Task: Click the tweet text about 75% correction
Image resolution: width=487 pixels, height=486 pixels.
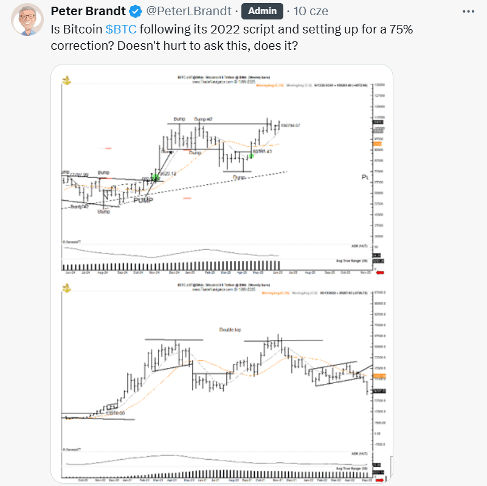Action: (232, 37)
